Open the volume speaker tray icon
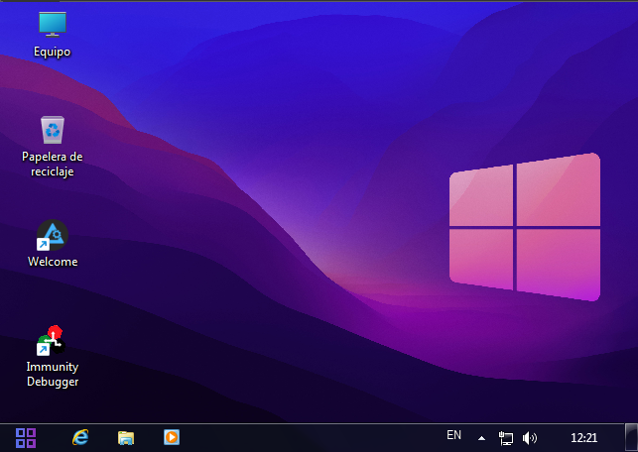The height and width of the screenshot is (452, 638). (x=530, y=438)
